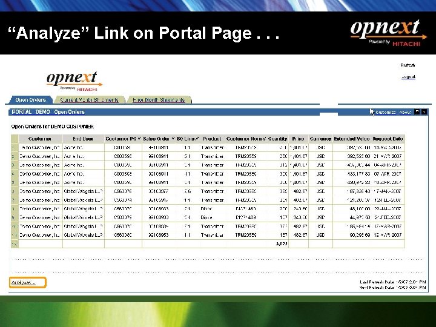This screenshot has height=327, width=436.
Task: Click sales order 99100900
Action: pyautogui.click(x=159, y=217)
